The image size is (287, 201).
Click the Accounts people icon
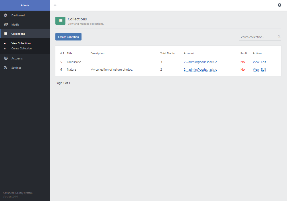(6, 58)
